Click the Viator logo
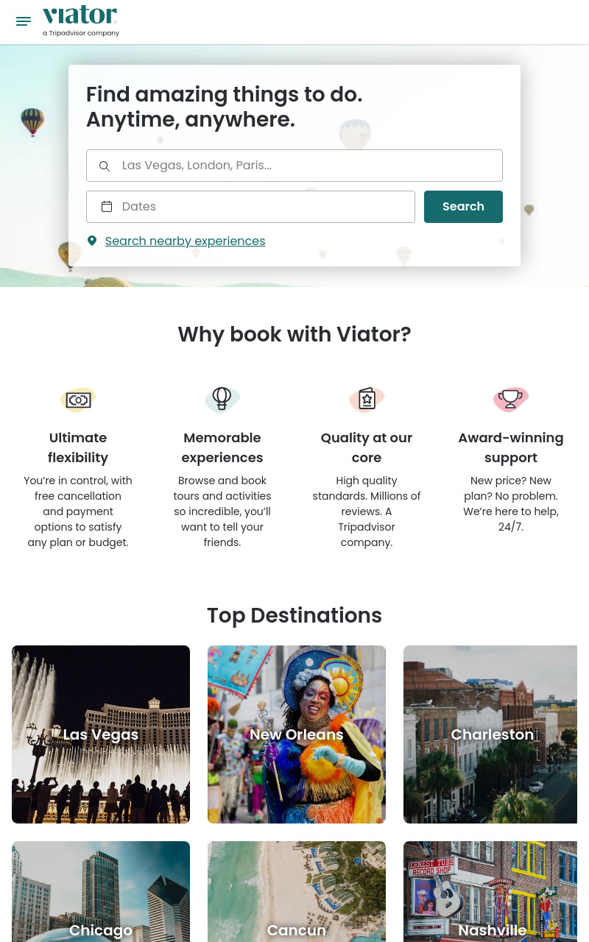Image resolution: width=589 pixels, height=942 pixels. click(81, 21)
